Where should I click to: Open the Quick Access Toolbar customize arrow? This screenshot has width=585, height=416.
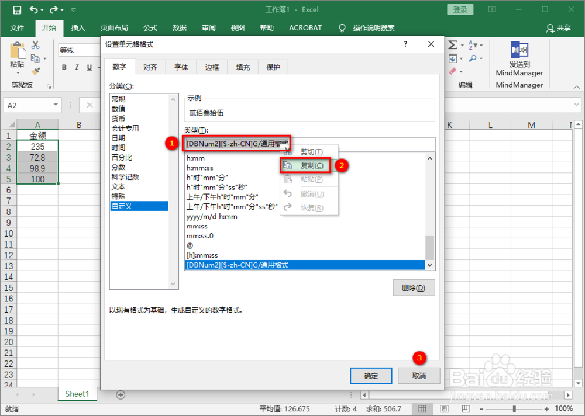pos(74,10)
